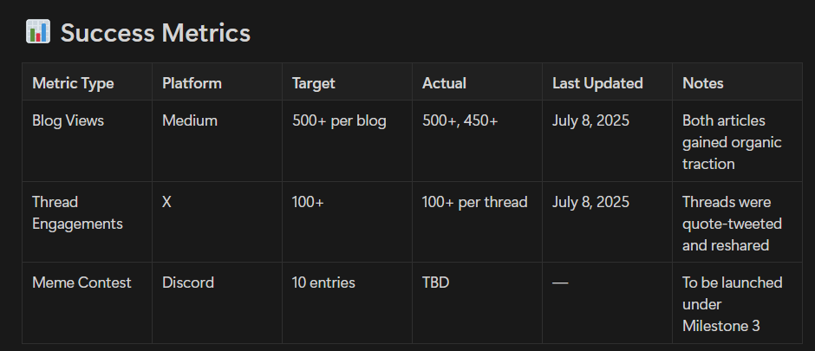
Task: Click the Actual column header cell
Action: tap(477, 81)
